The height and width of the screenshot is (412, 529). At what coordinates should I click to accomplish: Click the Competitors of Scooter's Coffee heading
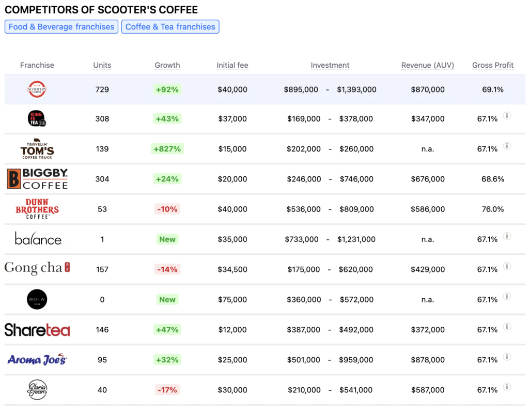point(101,10)
